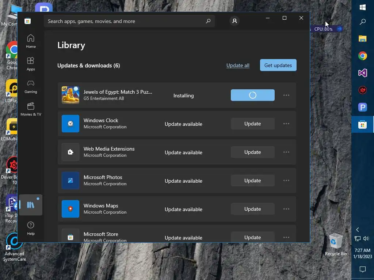374x280 pixels.
Task: Open the notification action center icon
Action: click(363, 269)
